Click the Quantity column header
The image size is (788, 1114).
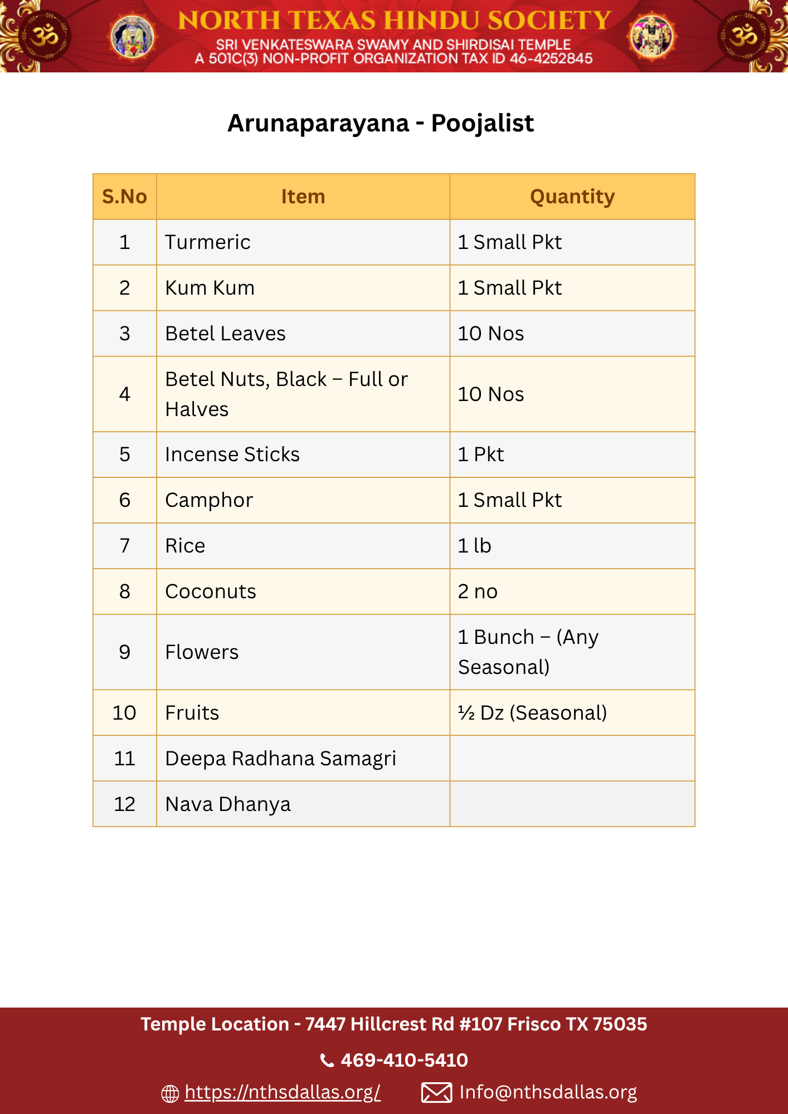tap(572, 197)
